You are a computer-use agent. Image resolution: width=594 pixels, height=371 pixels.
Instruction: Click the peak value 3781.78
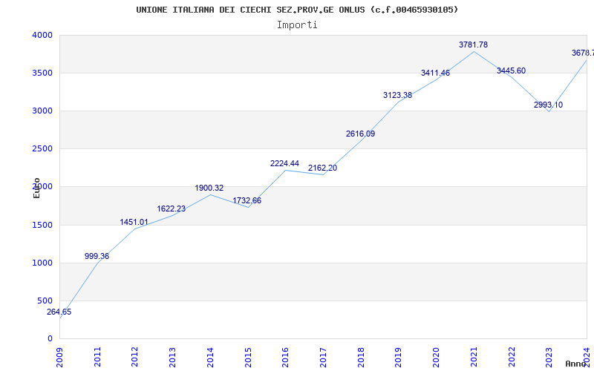(x=473, y=45)
